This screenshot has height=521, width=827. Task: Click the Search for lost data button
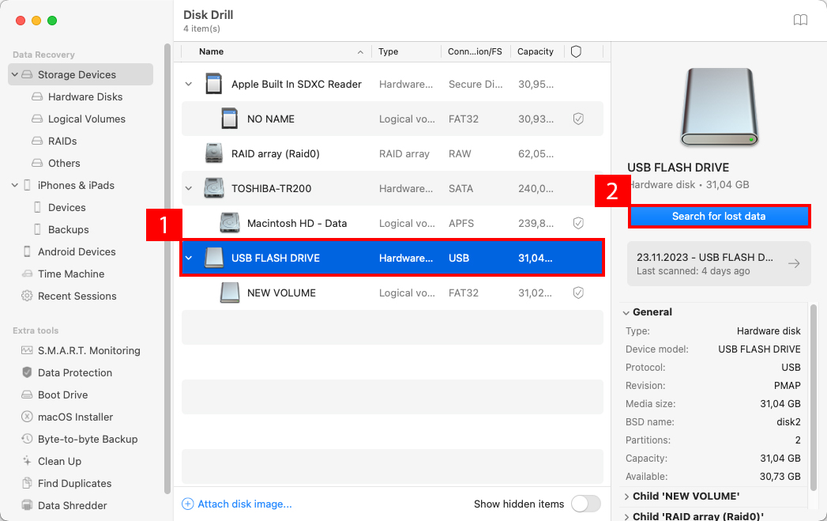click(x=719, y=216)
